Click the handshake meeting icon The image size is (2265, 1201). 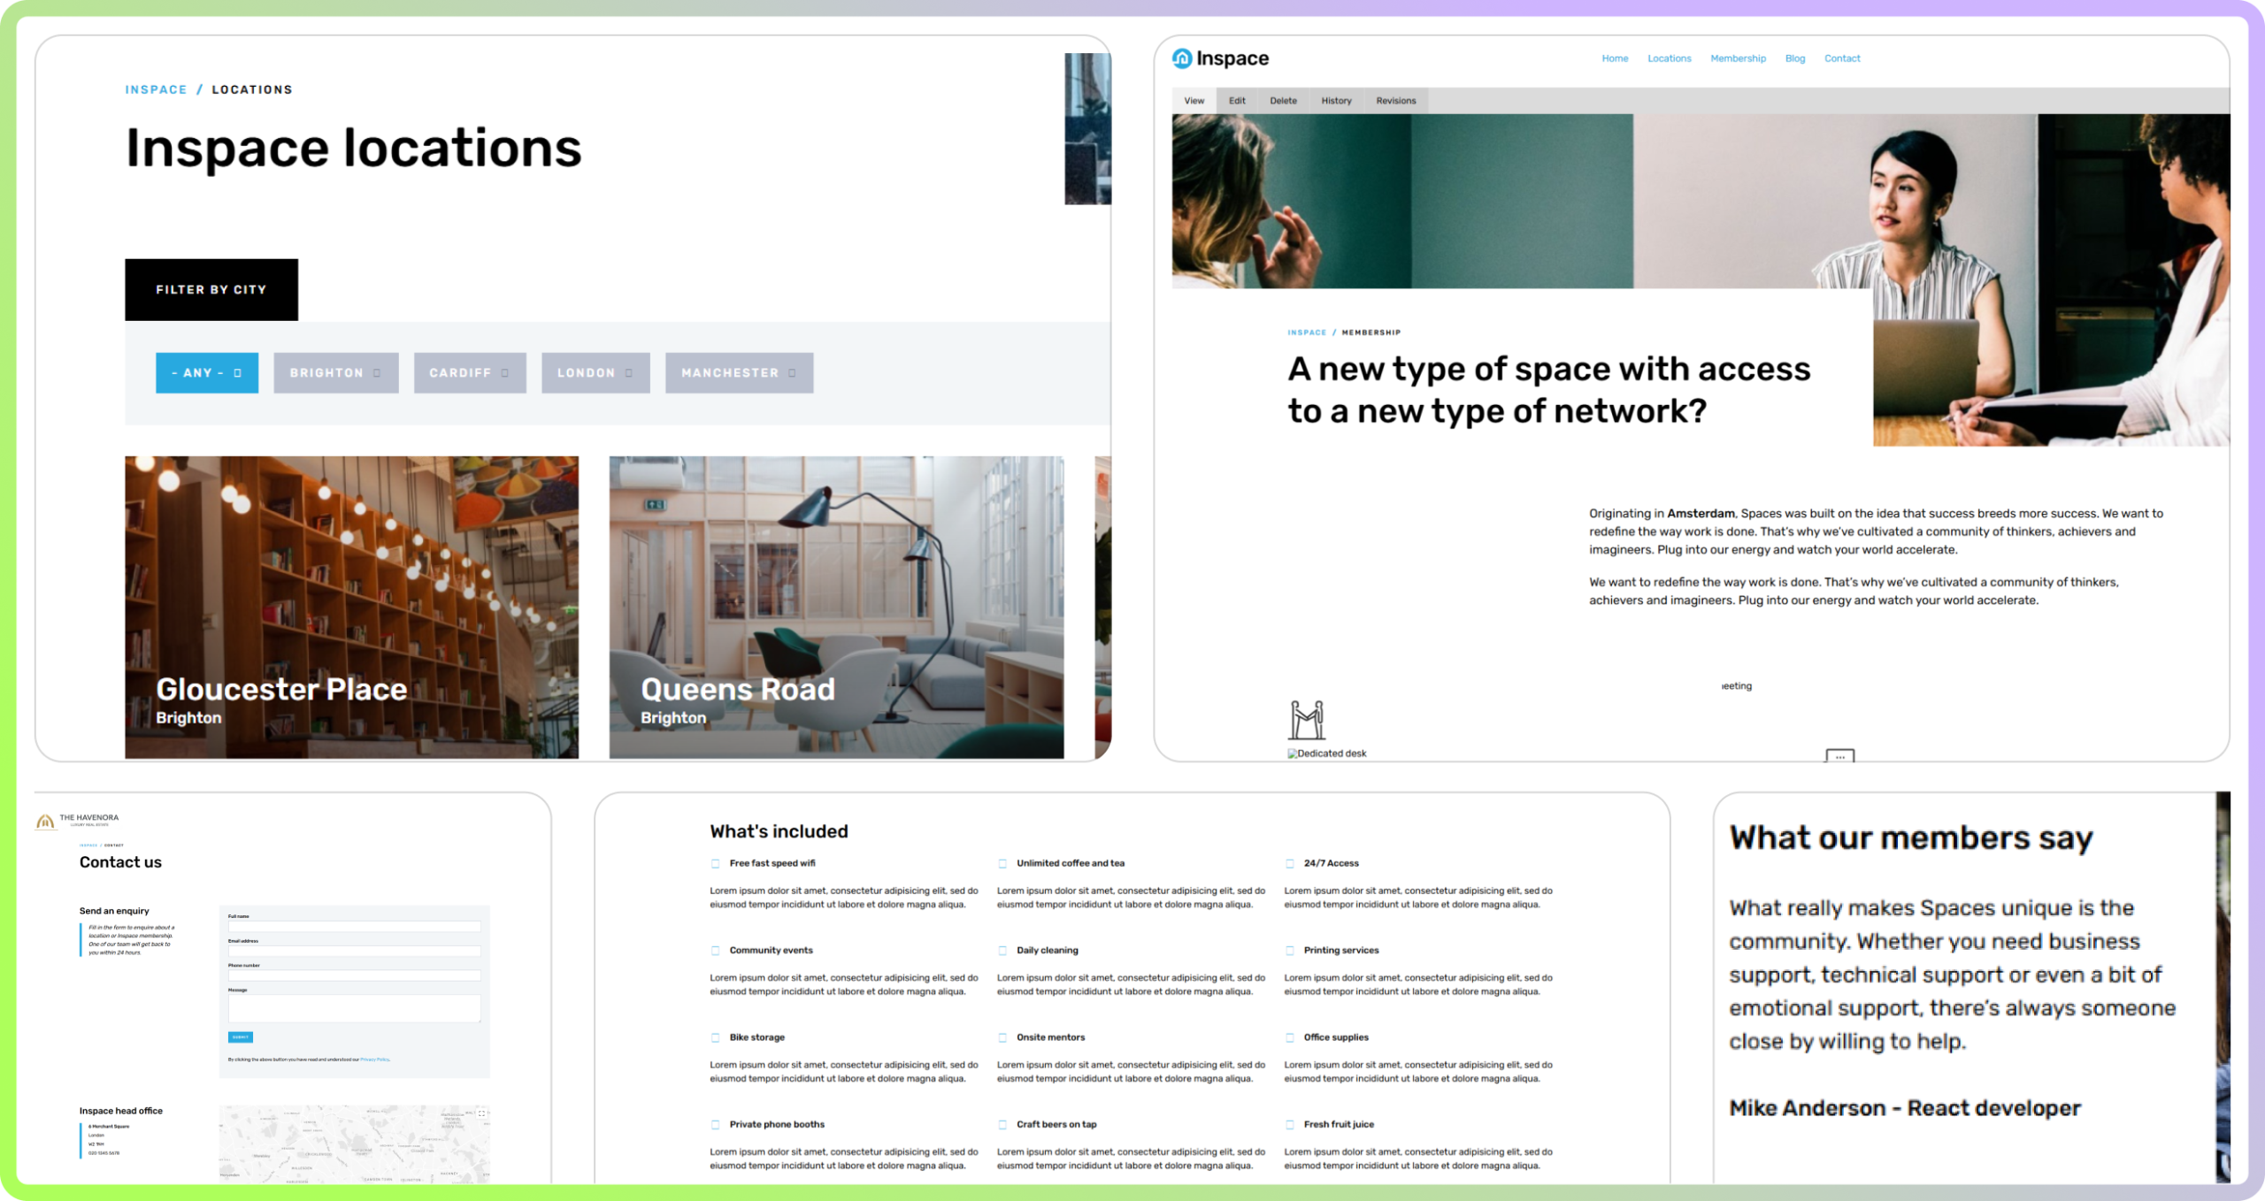(x=1306, y=720)
